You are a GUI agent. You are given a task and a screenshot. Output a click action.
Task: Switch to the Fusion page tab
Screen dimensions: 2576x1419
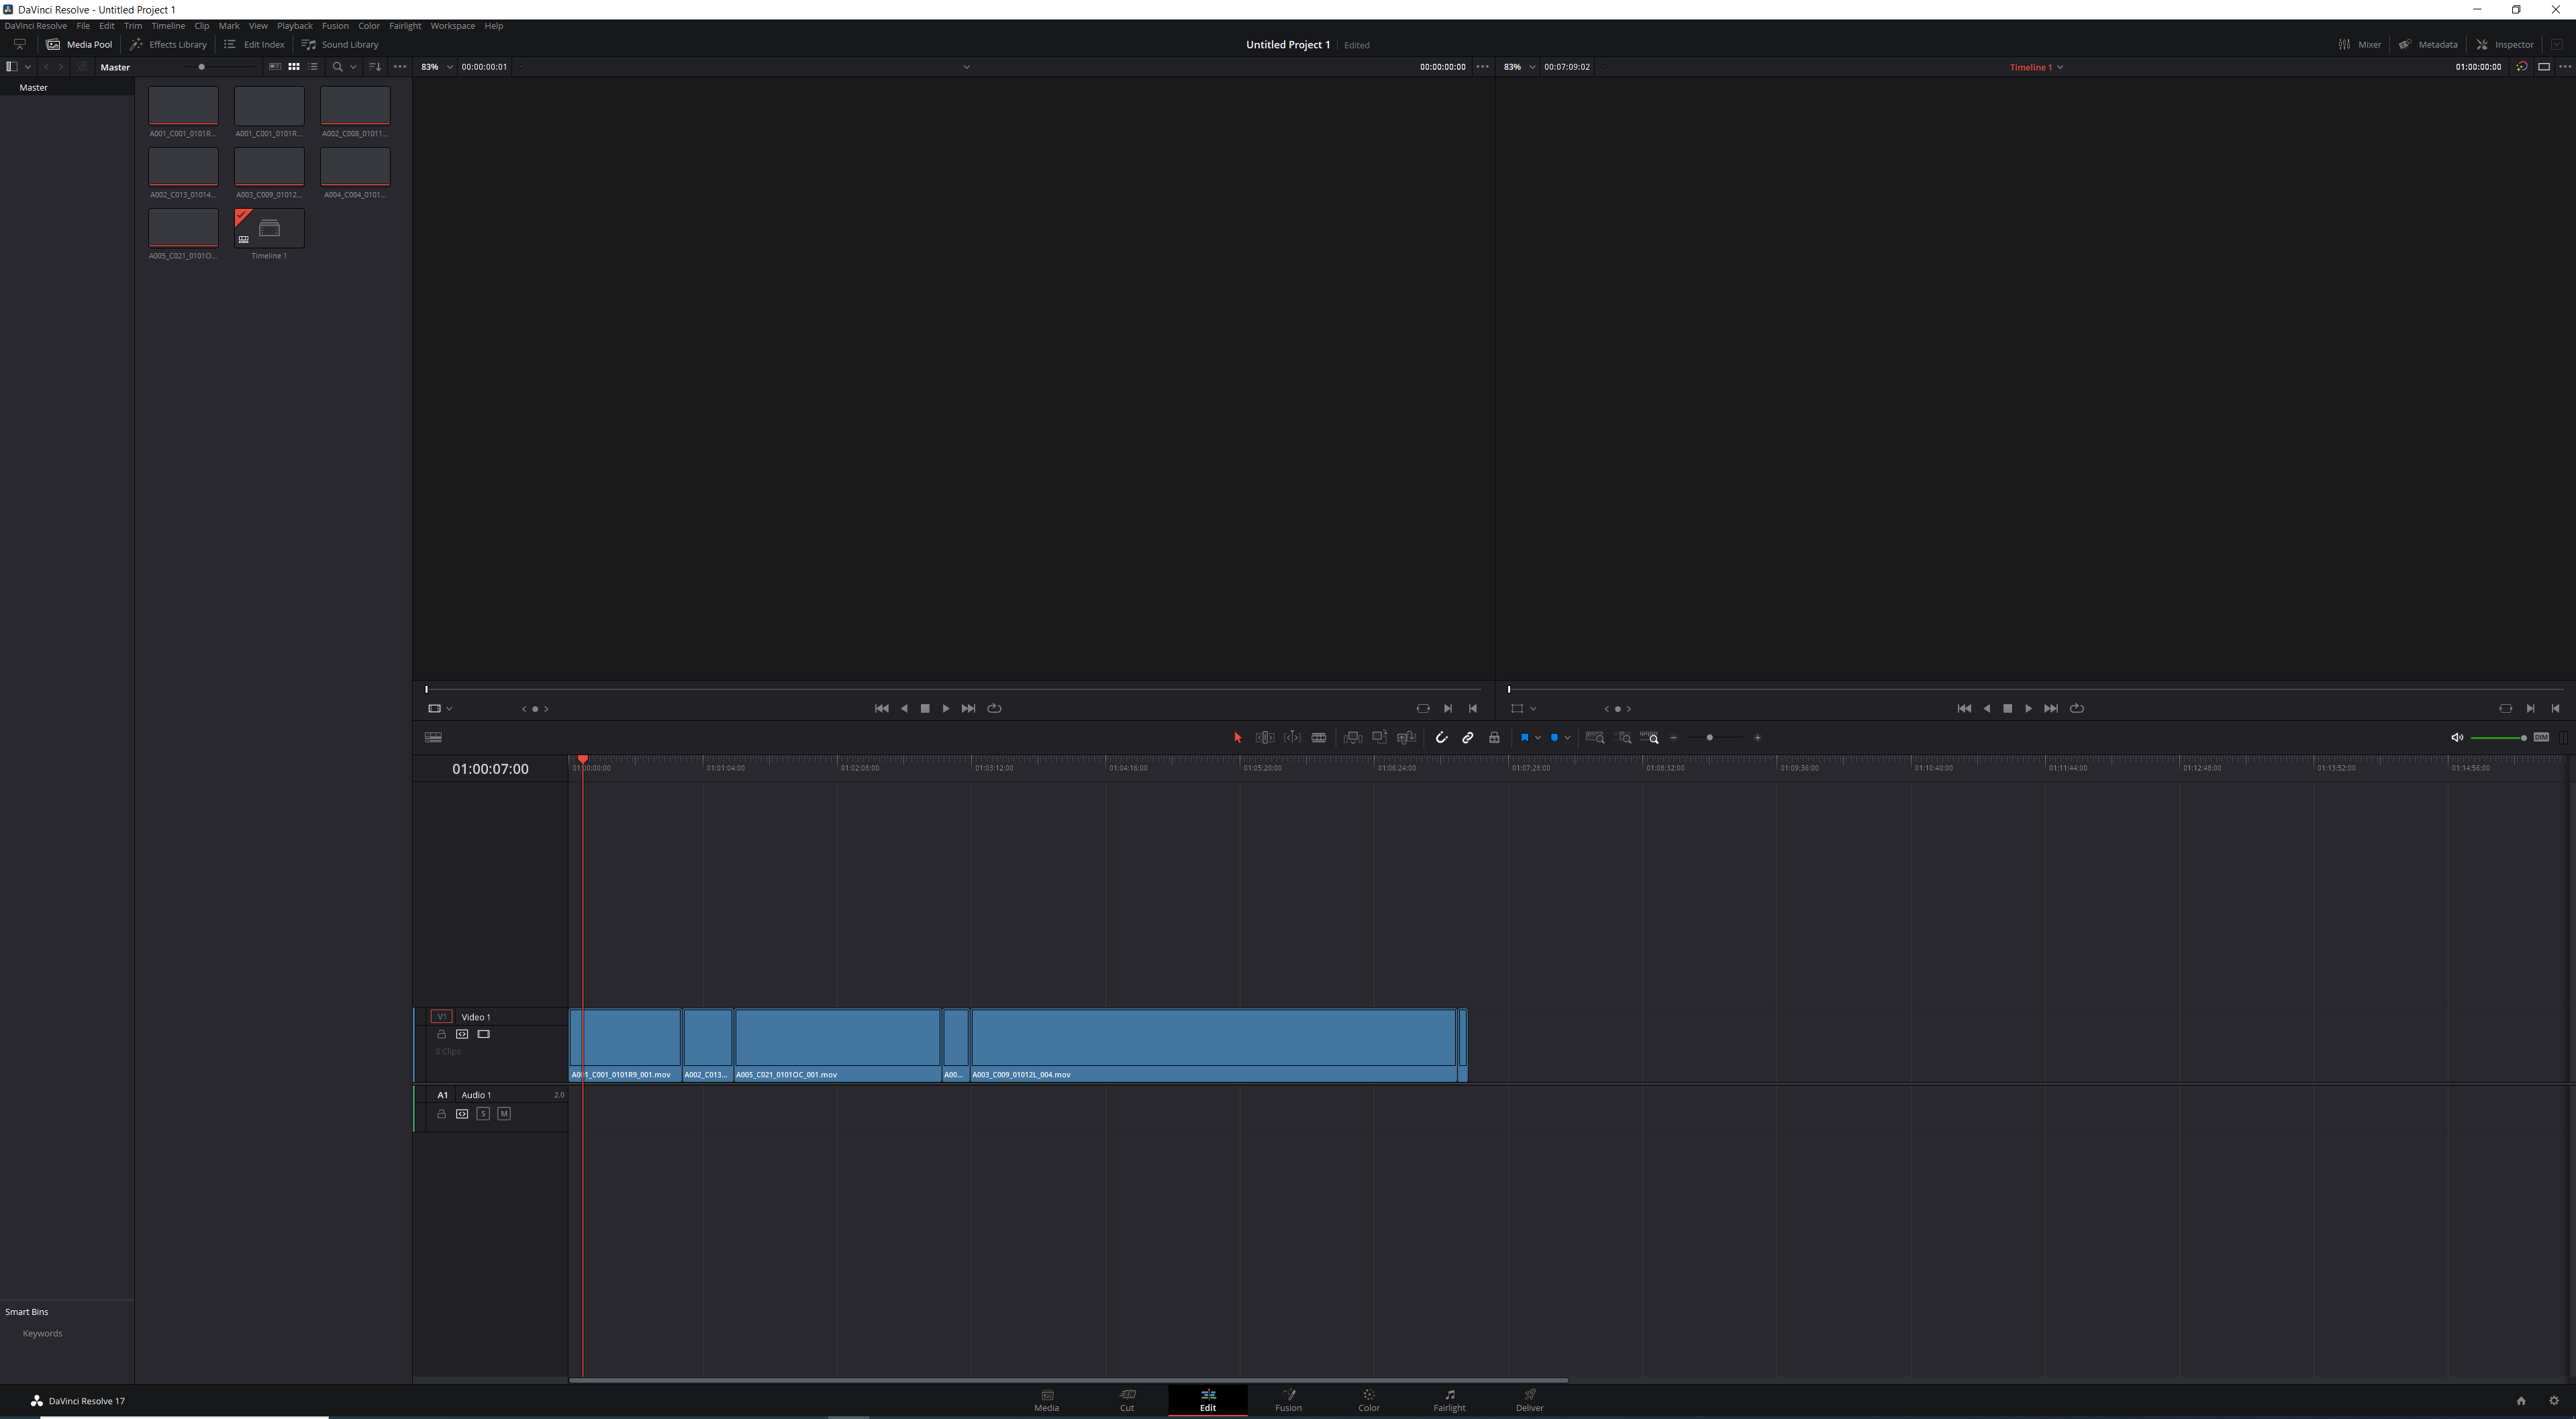click(1288, 1401)
